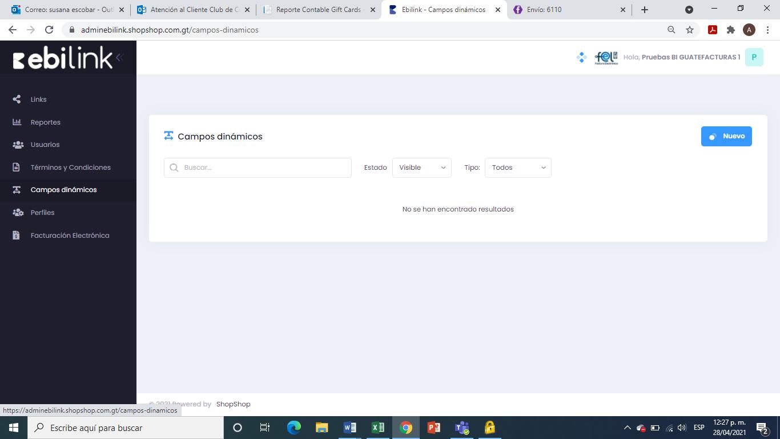Open Reportes in the sidebar
This screenshot has width=780, height=439.
pos(46,122)
